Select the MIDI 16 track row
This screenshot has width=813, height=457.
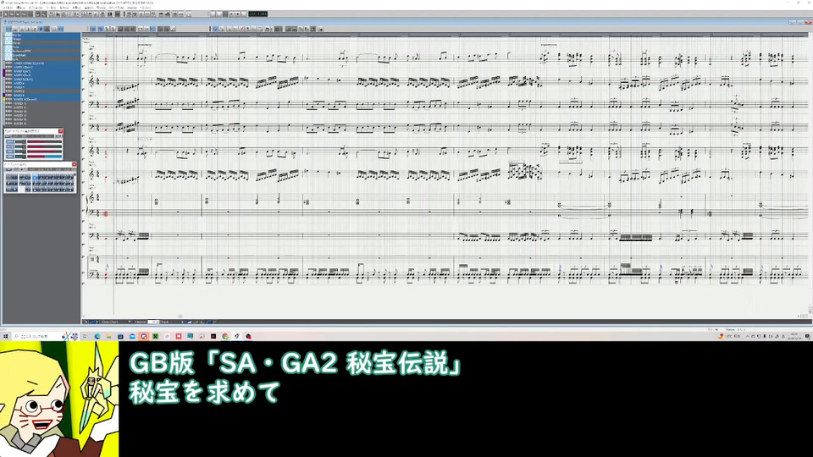click(41, 124)
